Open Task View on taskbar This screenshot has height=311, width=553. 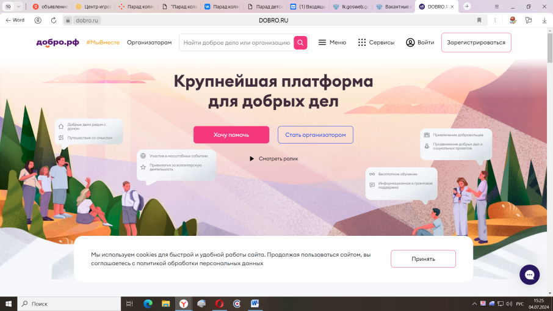pyautogui.click(x=129, y=304)
